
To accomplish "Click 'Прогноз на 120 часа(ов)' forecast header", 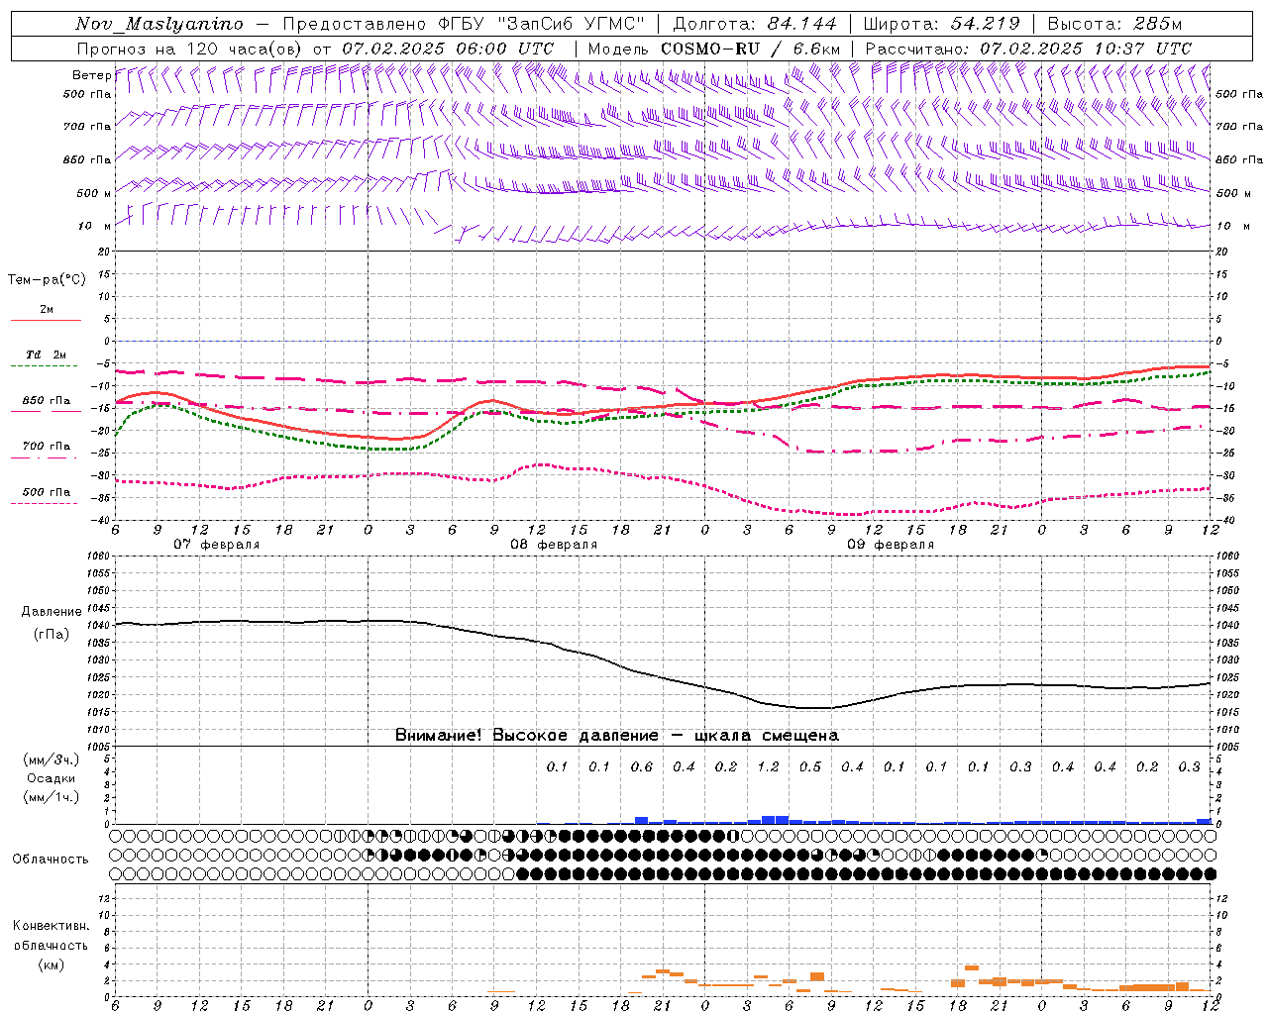I will pos(189,49).
